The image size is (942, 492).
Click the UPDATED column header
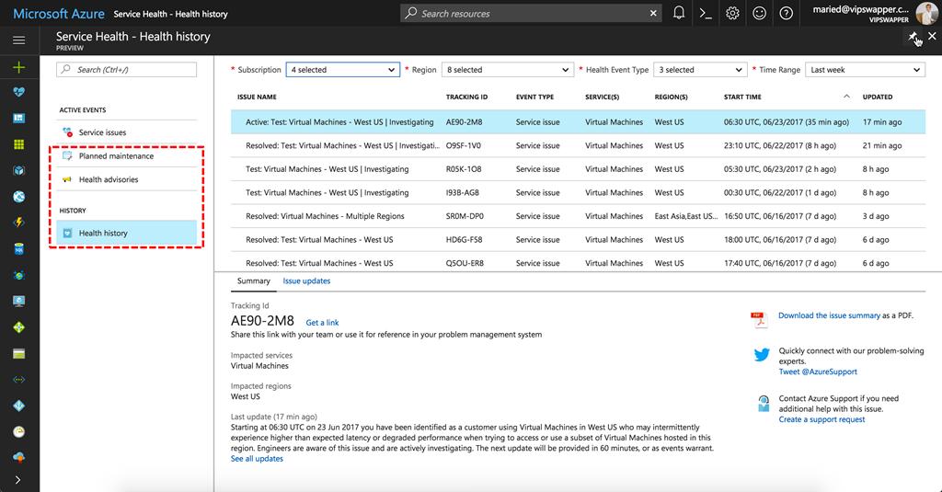click(877, 97)
